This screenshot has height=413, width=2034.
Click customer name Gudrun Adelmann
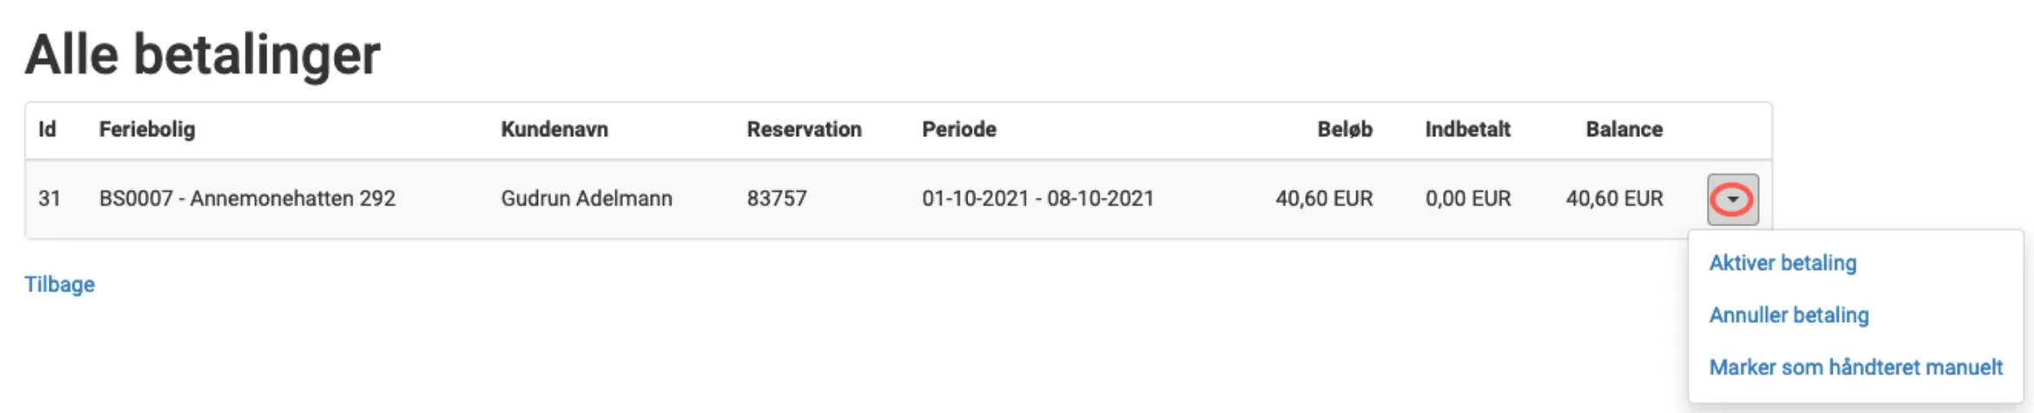[586, 199]
